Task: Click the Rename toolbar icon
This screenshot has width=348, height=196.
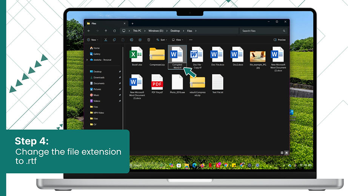Action: pos(132,40)
